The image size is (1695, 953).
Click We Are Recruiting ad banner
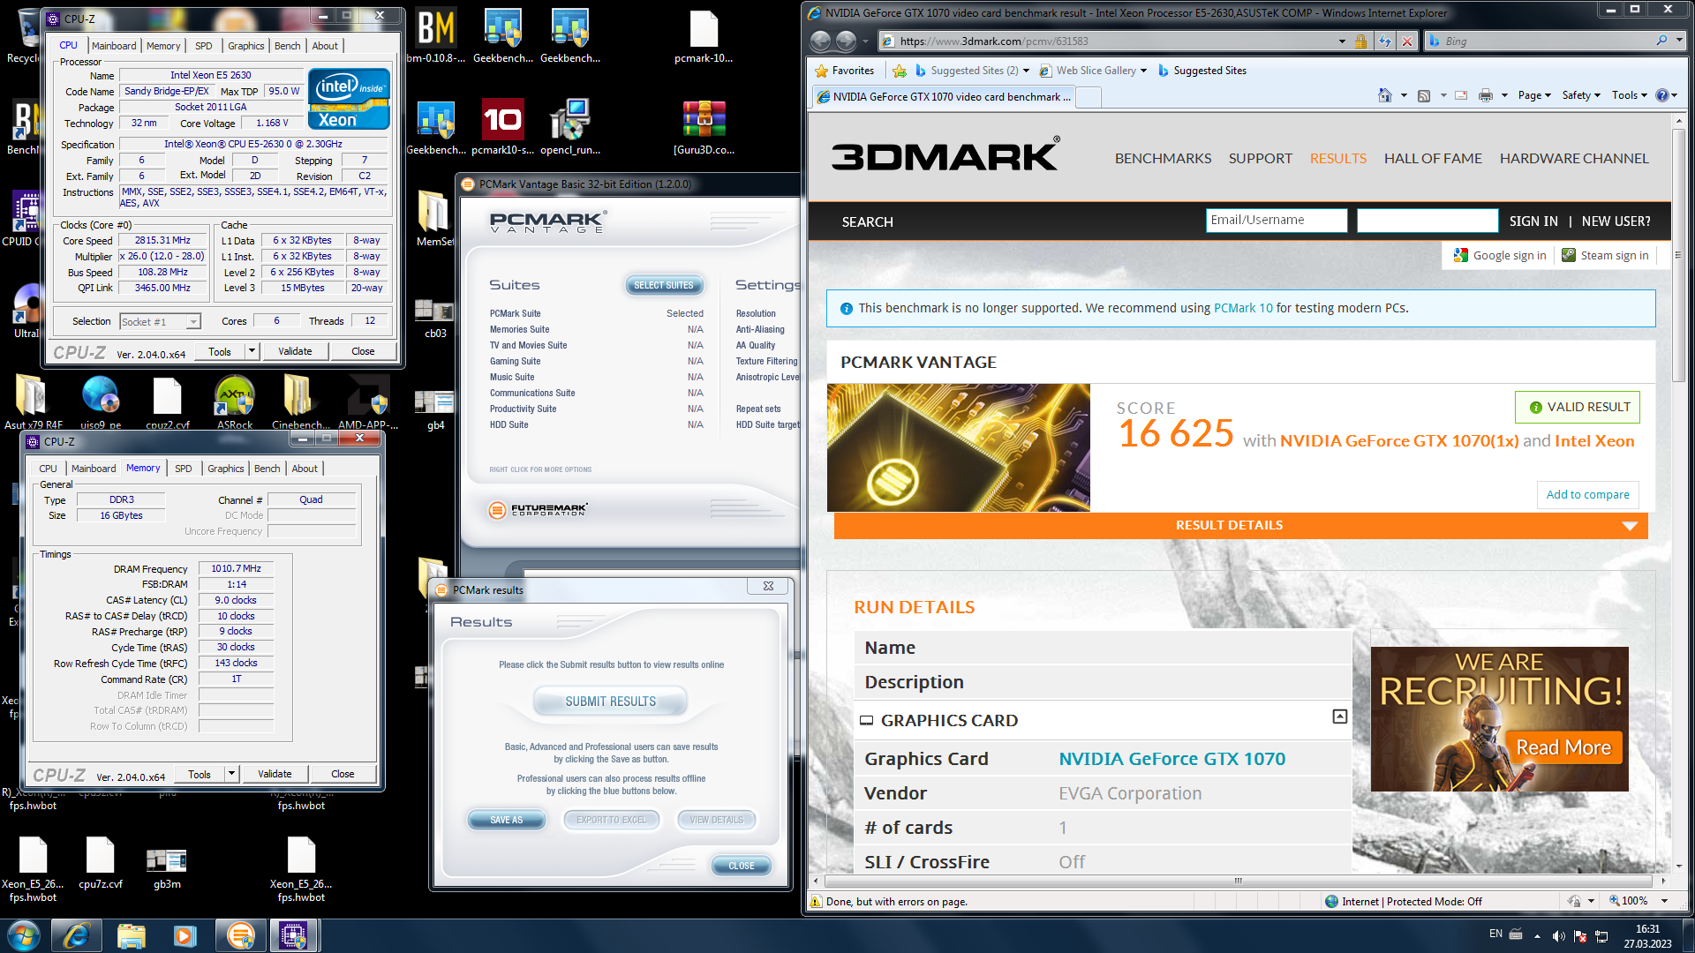[1499, 719]
